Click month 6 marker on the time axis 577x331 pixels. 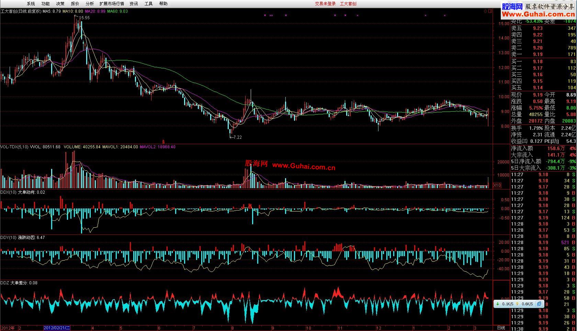[159, 328]
